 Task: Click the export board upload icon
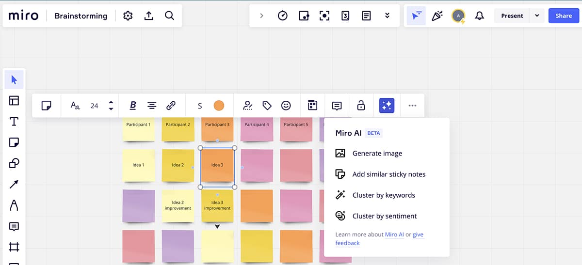point(149,16)
